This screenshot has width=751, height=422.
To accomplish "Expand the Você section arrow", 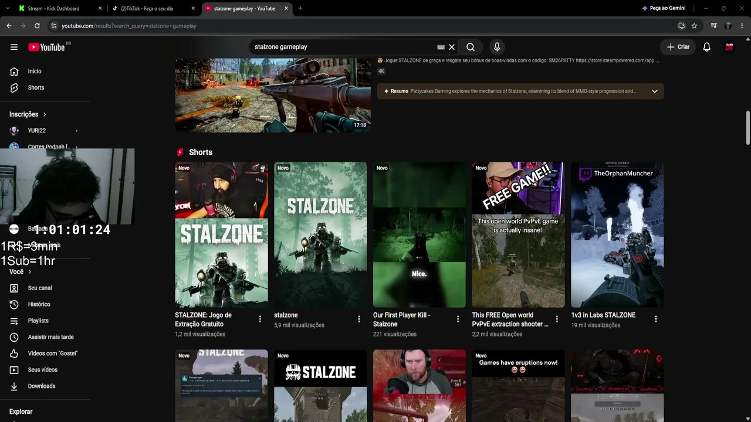I will click(x=29, y=272).
